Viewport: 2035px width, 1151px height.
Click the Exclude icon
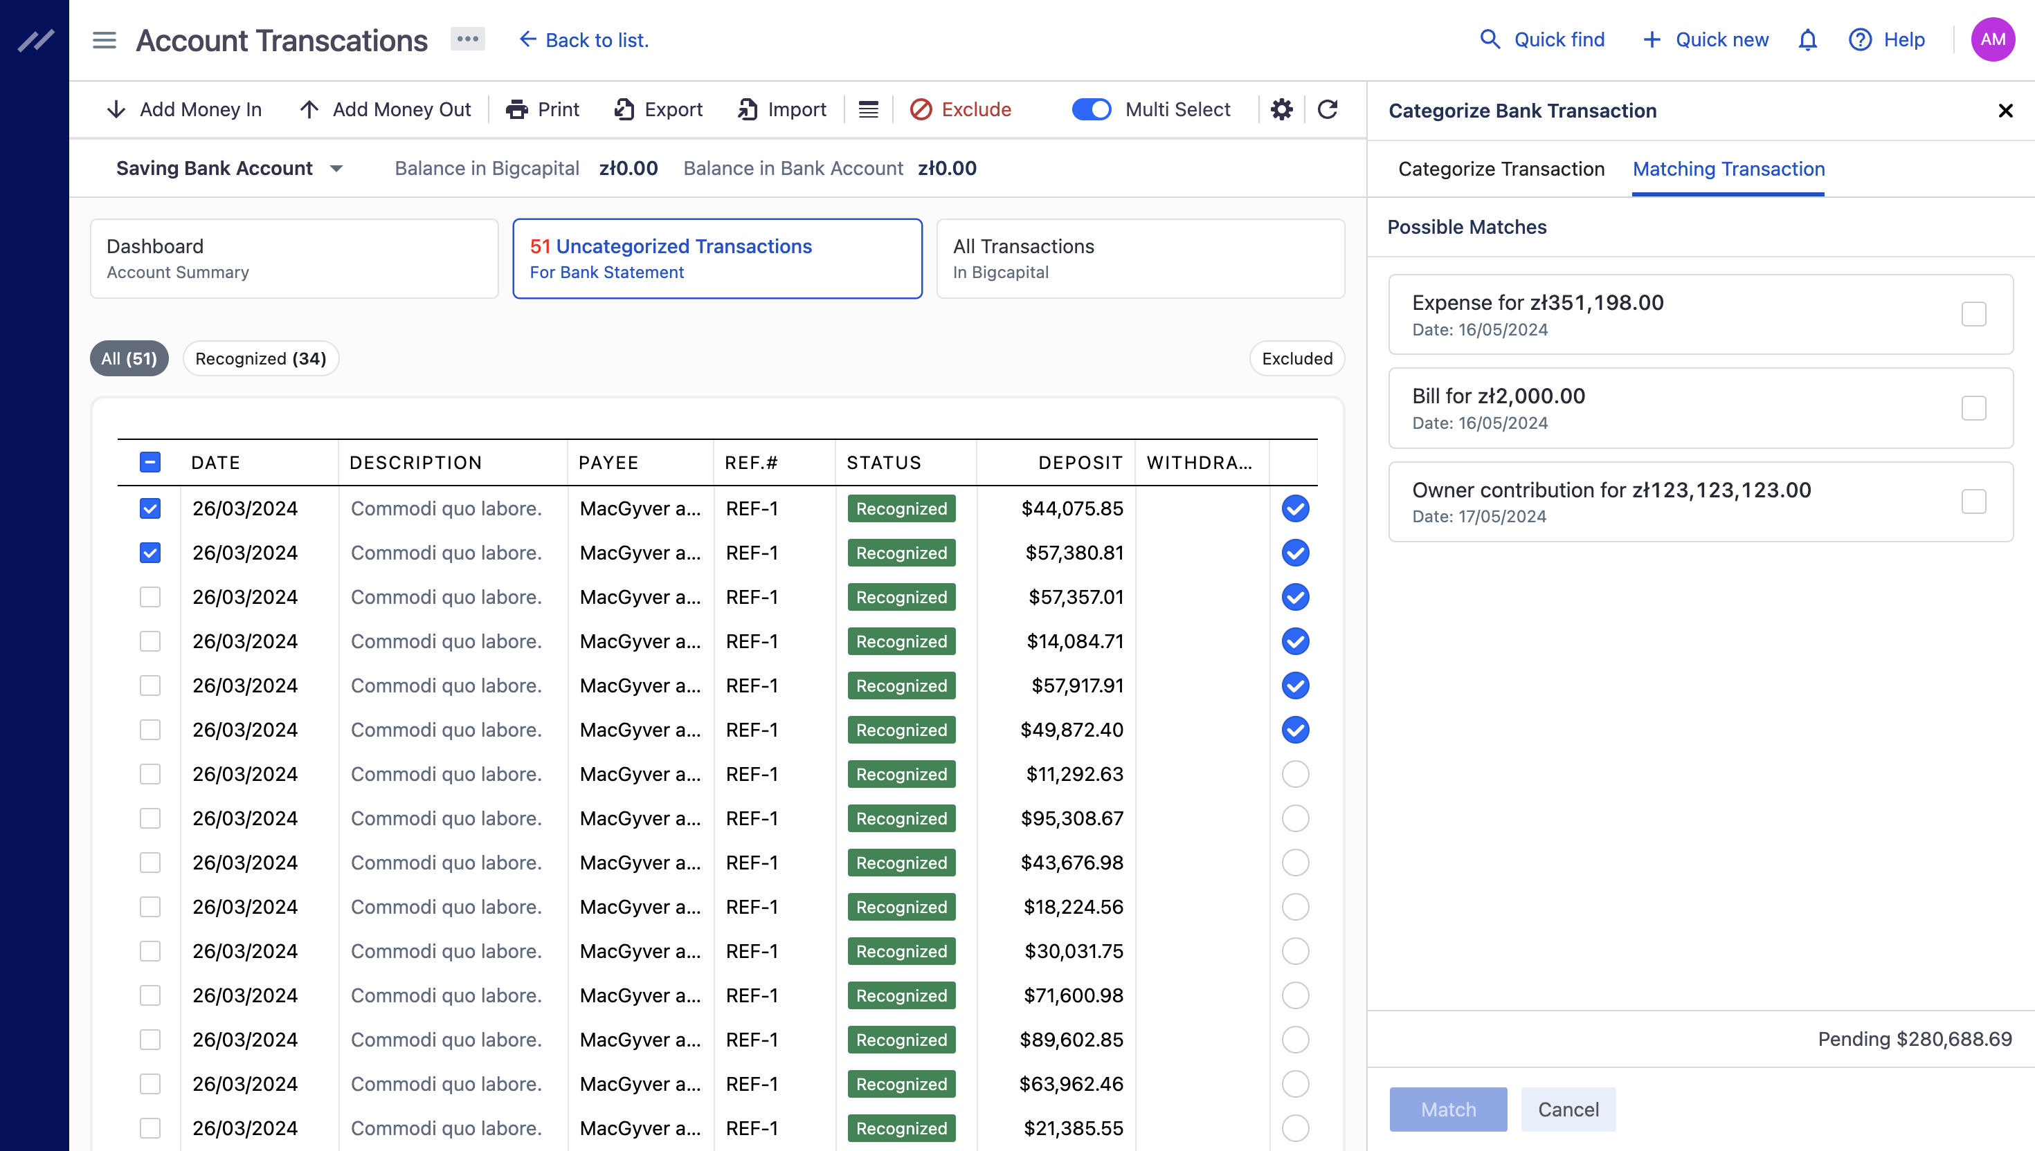pyautogui.click(x=921, y=109)
